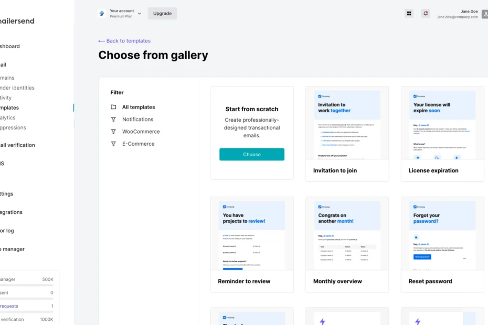Filter by E-Commerce
This screenshot has width=488, height=325.
[x=139, y=144]
